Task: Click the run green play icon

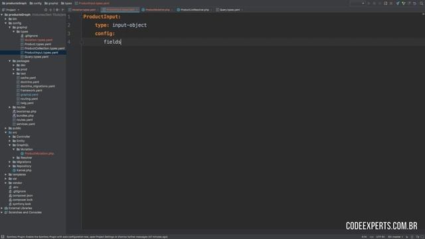Action: coord(369,3)
